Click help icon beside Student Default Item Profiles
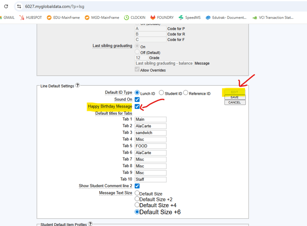Screen dimensions: 307x226 90,224
